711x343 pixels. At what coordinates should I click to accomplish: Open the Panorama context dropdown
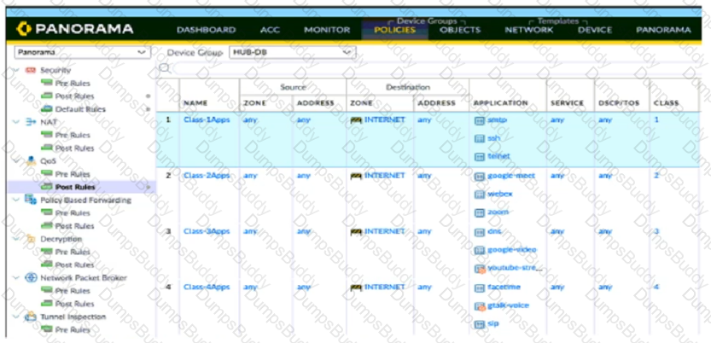click(83, 53)
